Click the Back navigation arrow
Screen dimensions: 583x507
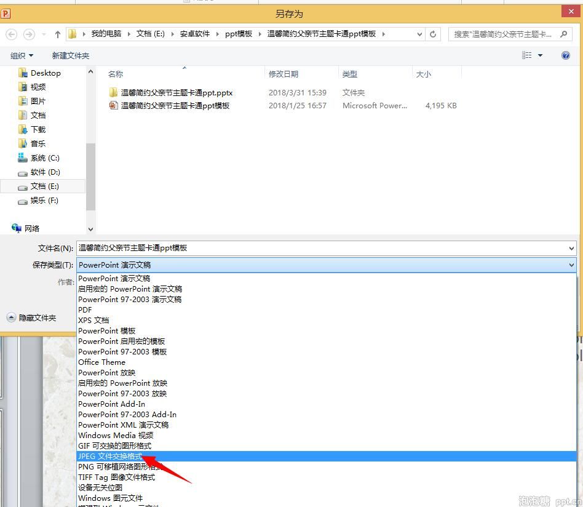pos(12,34)
